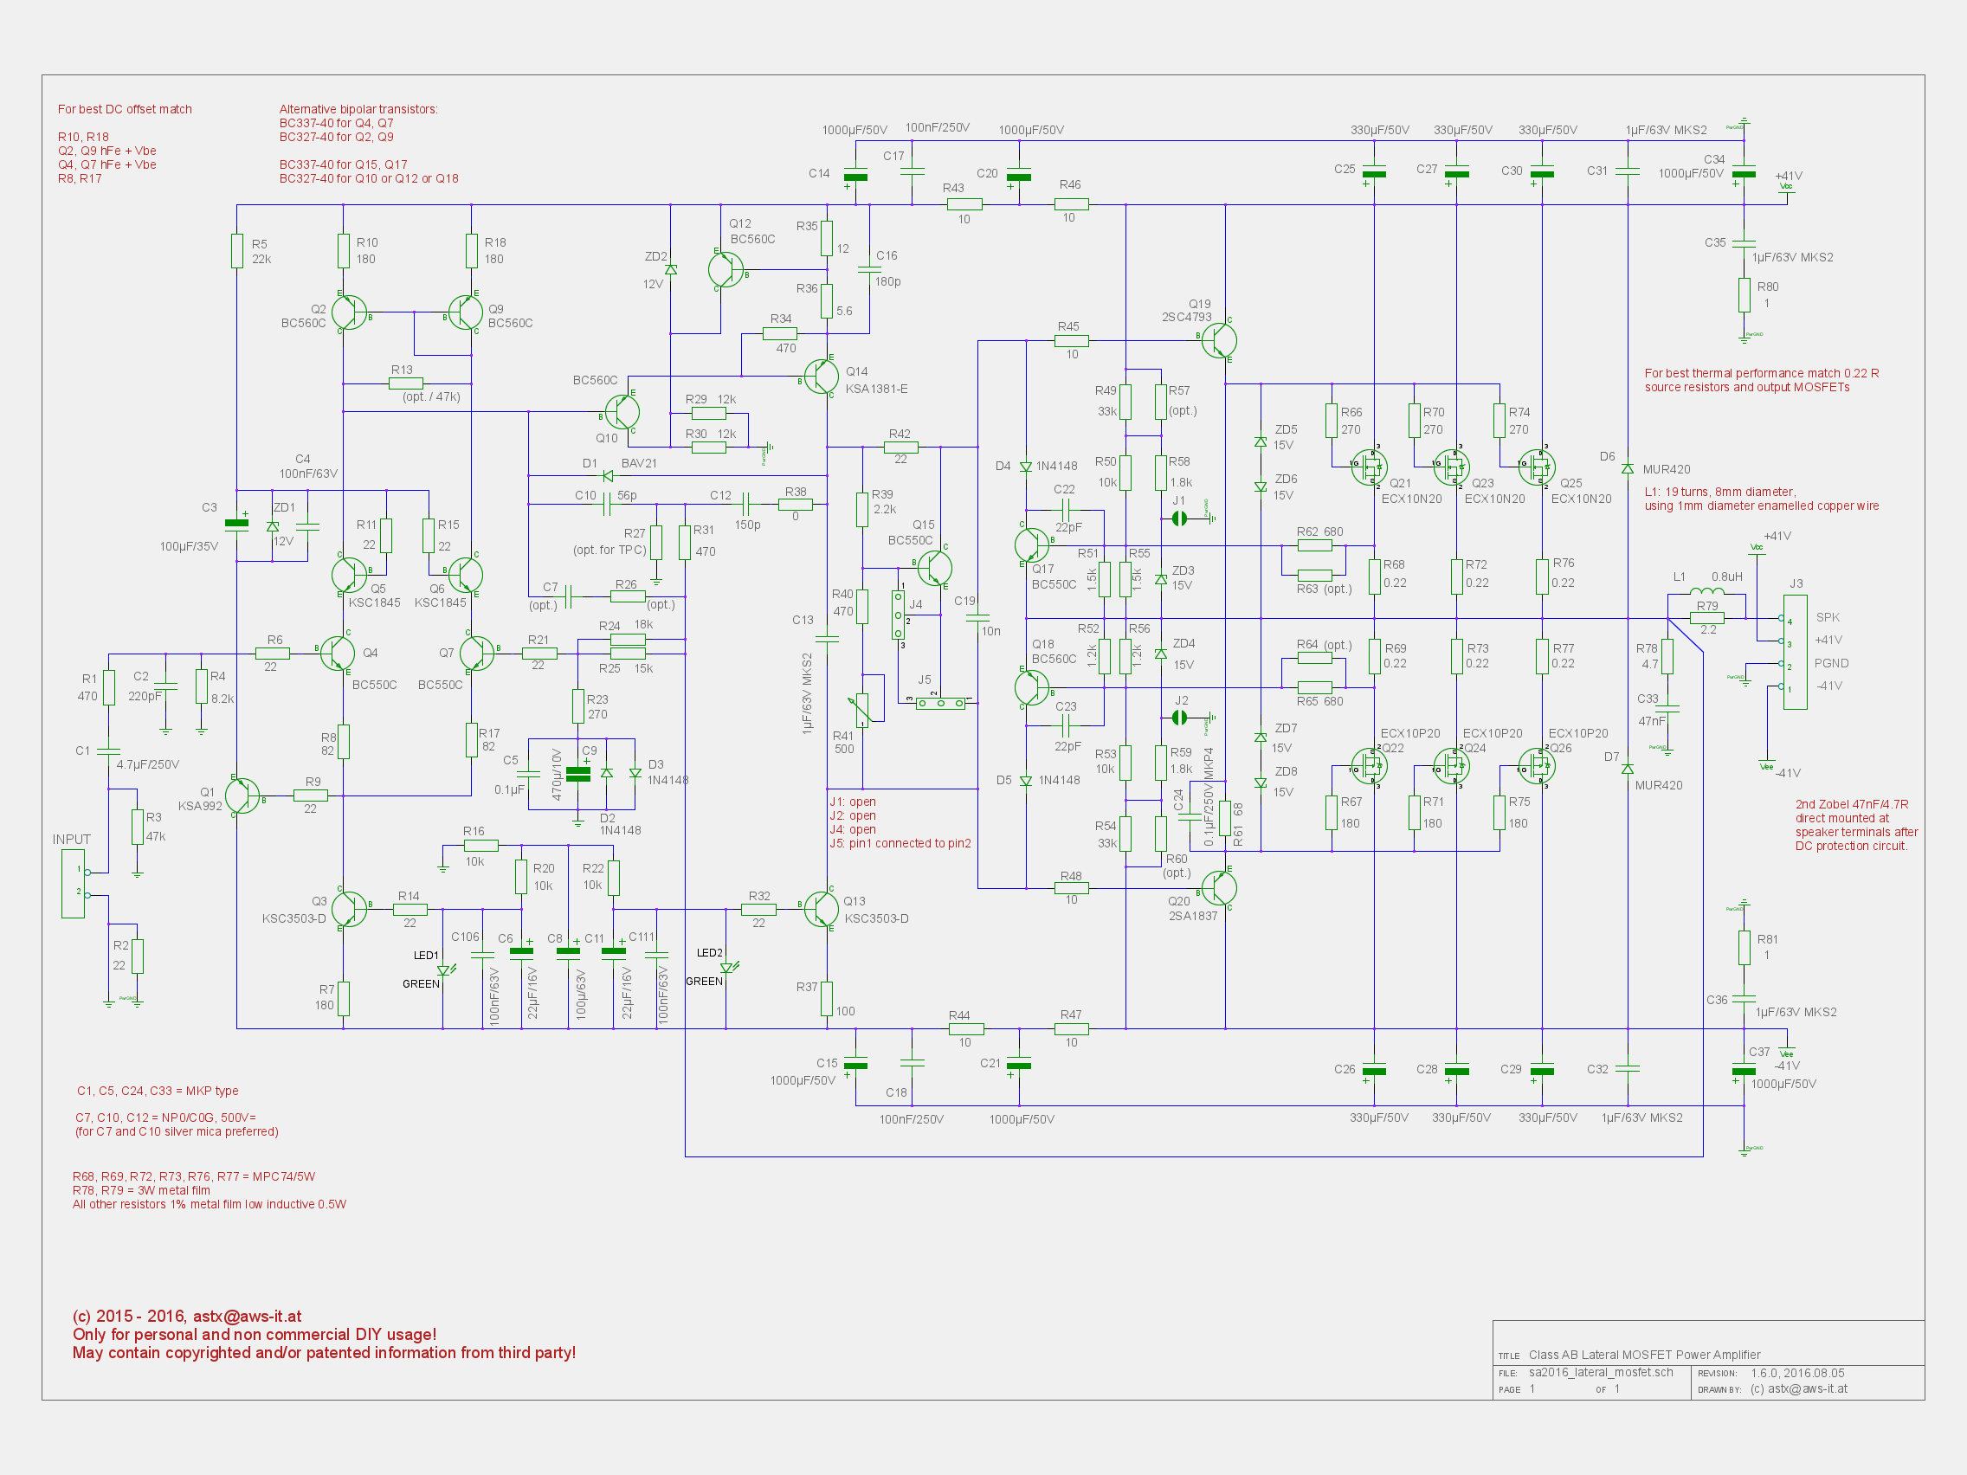Image resolution: width=1967 pixels, height=1475 pixels.
Task: Click the 'J1: open' jumper note
Action: pos(853,802)
